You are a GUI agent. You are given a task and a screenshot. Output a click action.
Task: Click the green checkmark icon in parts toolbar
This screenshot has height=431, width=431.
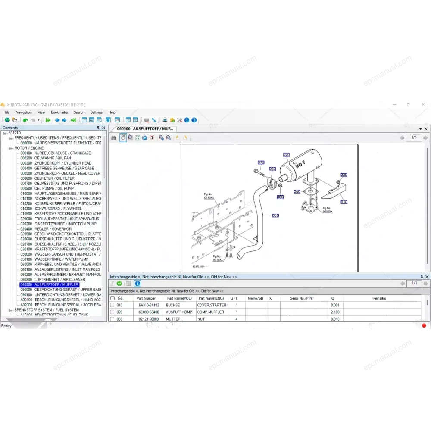click(119, 284)
